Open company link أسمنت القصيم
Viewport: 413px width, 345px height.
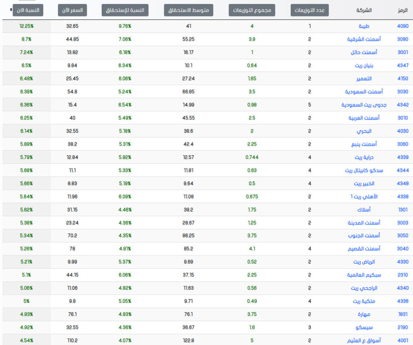tap(364, 249)
